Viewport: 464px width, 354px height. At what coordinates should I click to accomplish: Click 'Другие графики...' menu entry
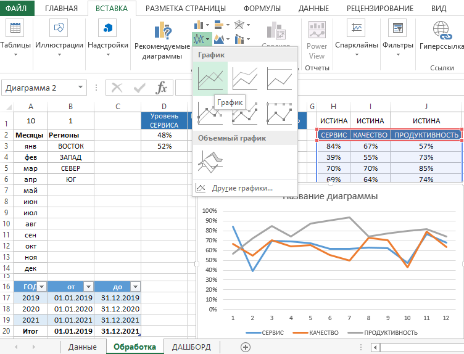pyautogui.click(x=242, y=188)
